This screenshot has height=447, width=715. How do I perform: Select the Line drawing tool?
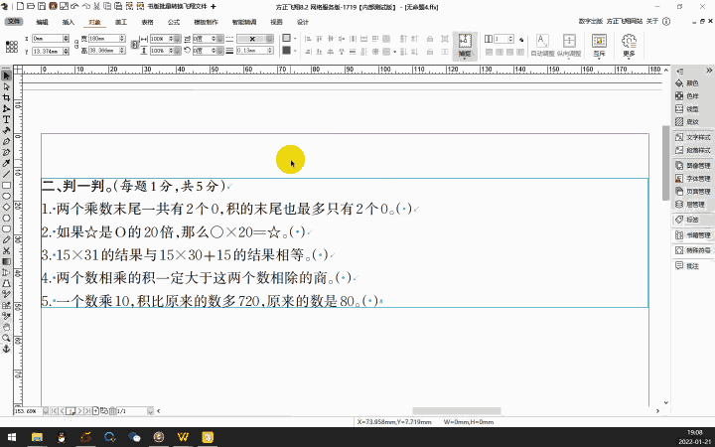pyautogui.click(x=6, y=174)
